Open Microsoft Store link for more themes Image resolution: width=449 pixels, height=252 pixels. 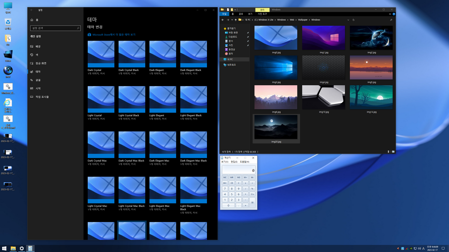point(111,34)
